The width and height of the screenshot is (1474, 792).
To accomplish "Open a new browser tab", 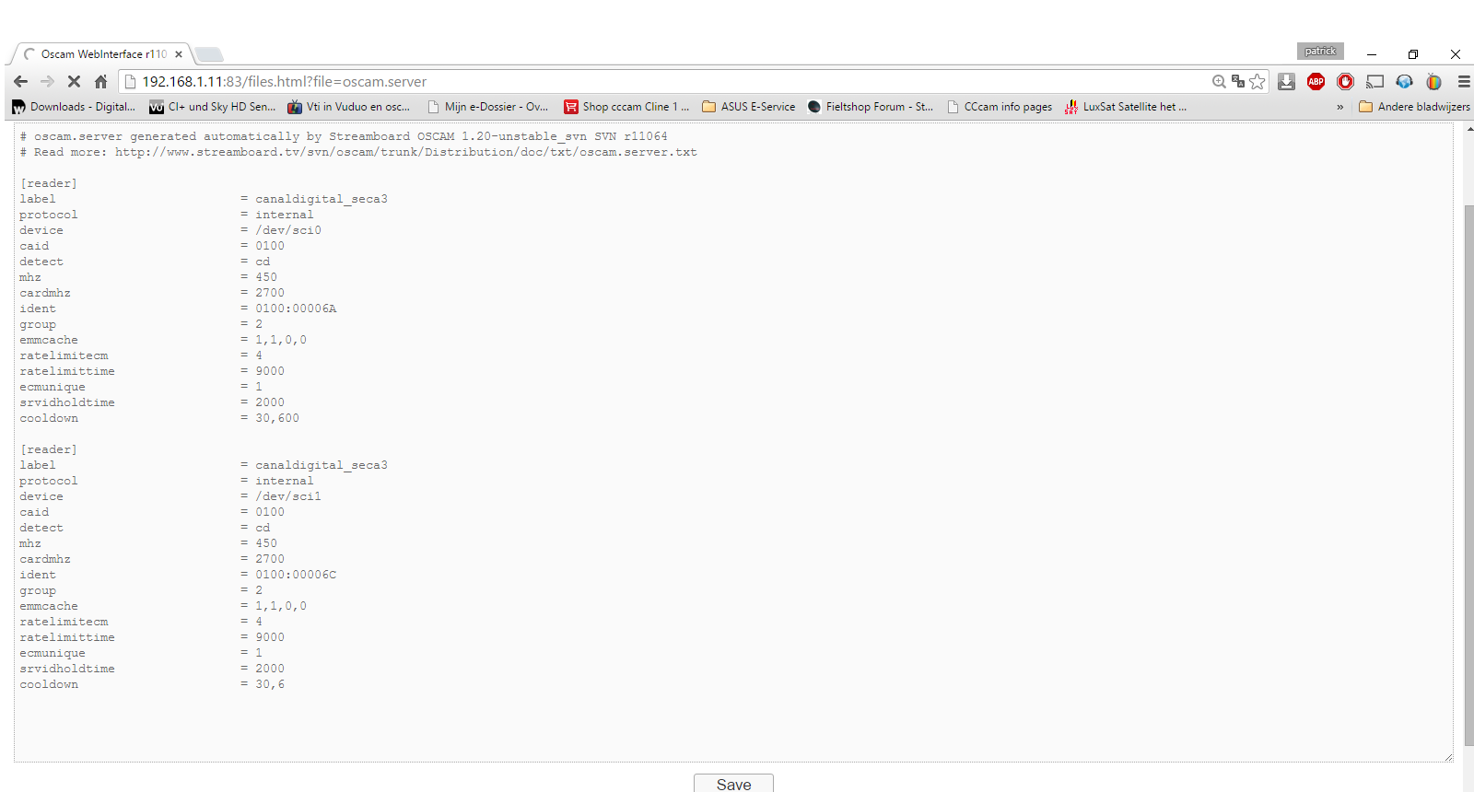I will tap(209, 54).
